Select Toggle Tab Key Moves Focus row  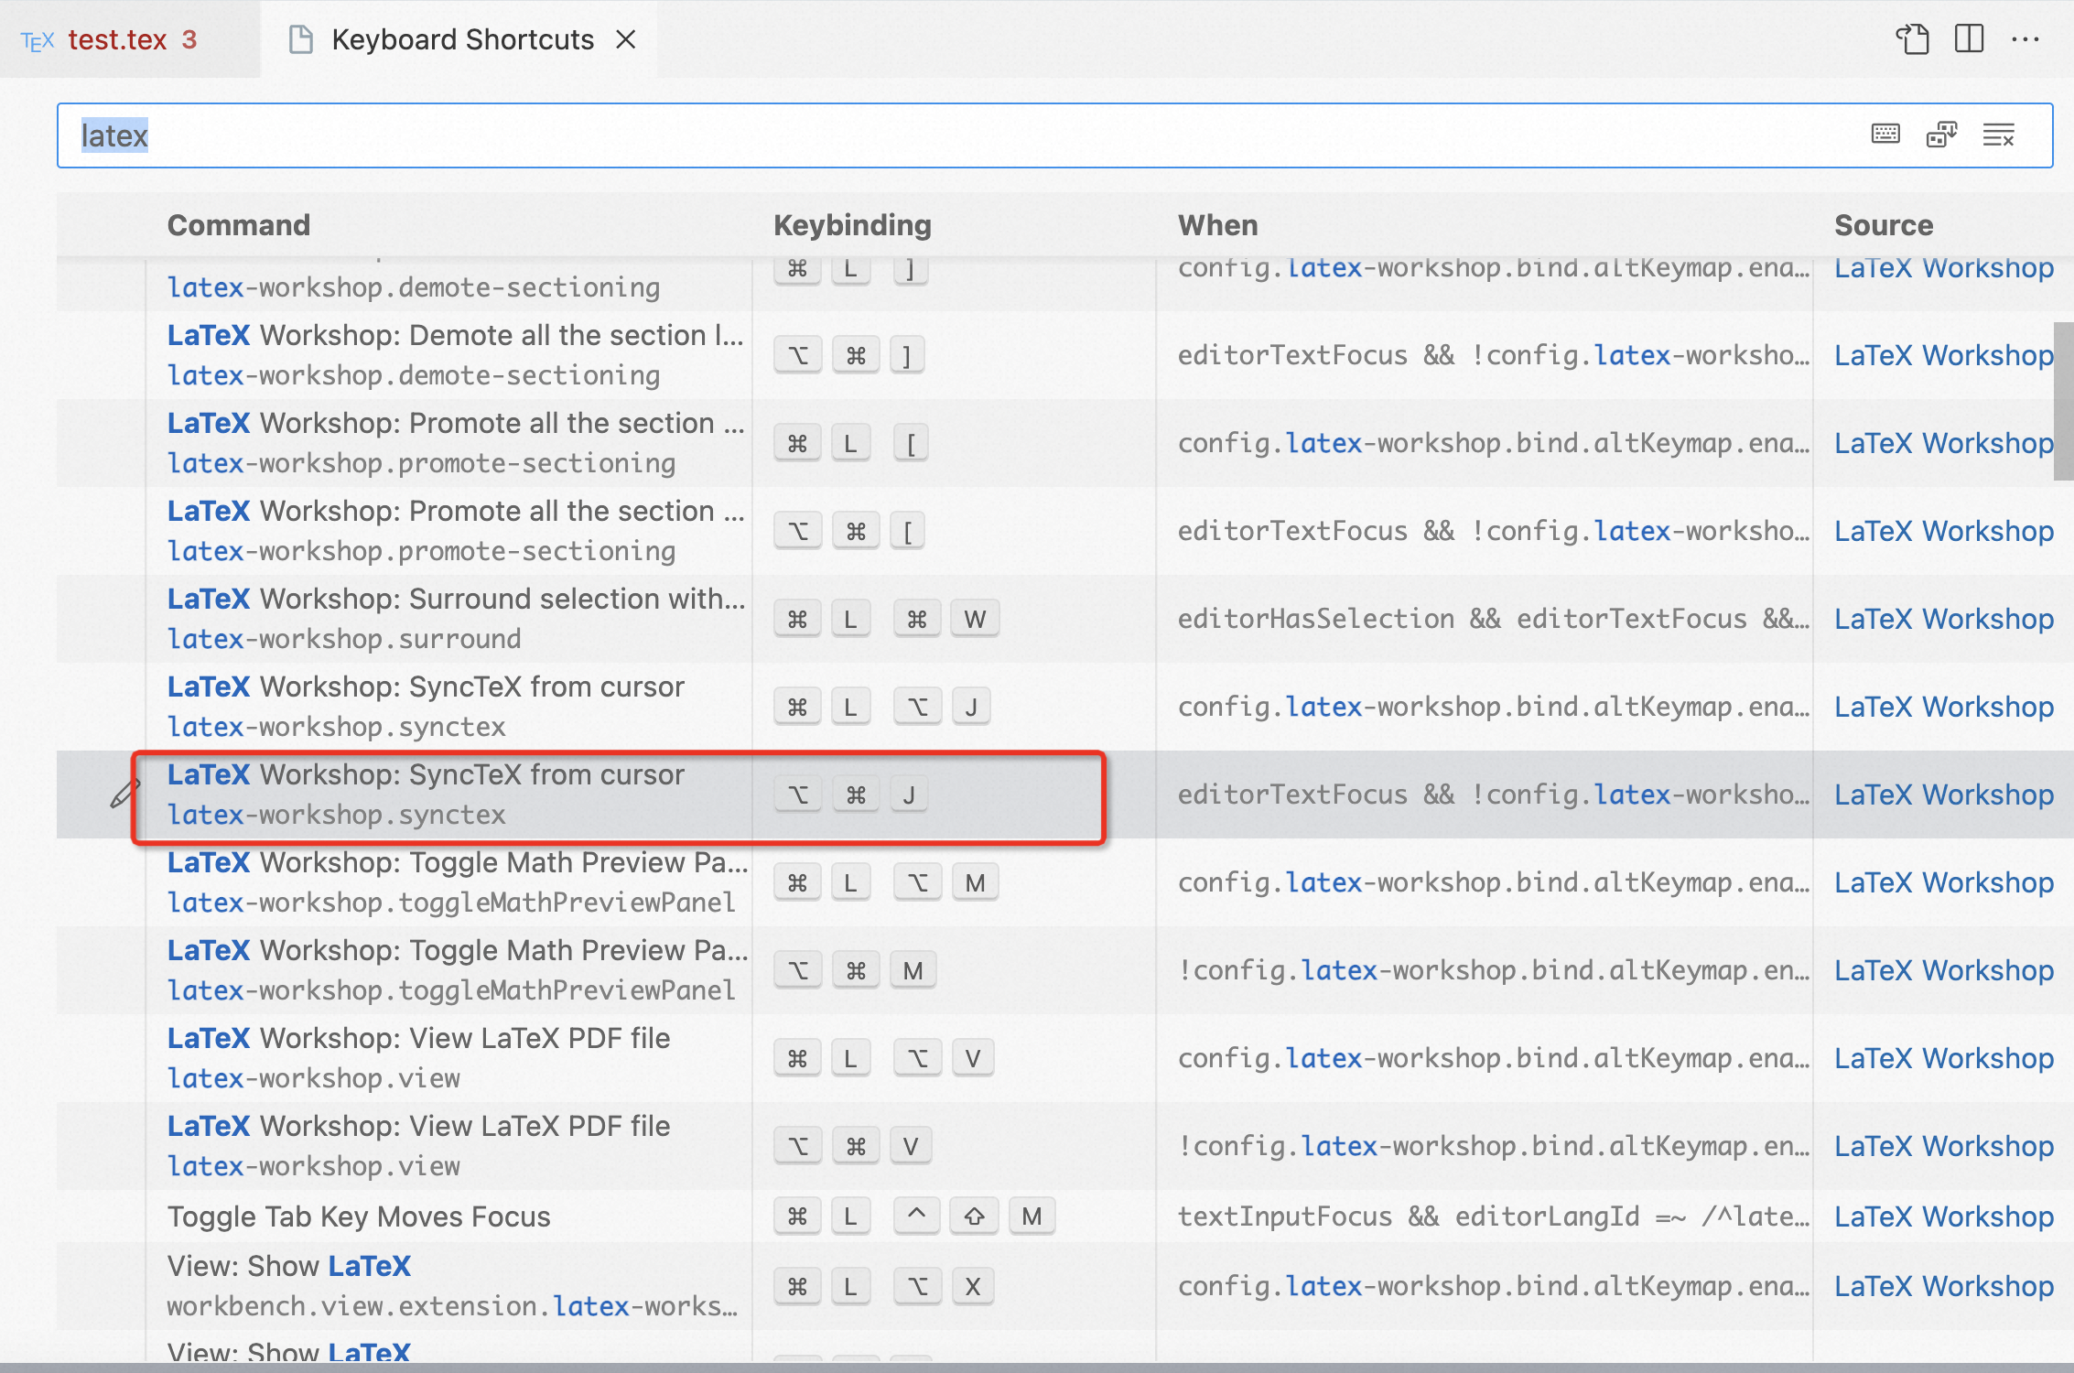tap(1065, 1216)
